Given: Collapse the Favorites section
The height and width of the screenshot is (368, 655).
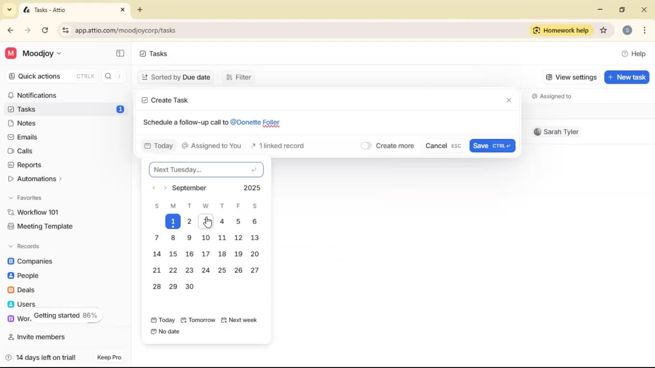Looking at the screenshot, I should [x=11, y=198].
